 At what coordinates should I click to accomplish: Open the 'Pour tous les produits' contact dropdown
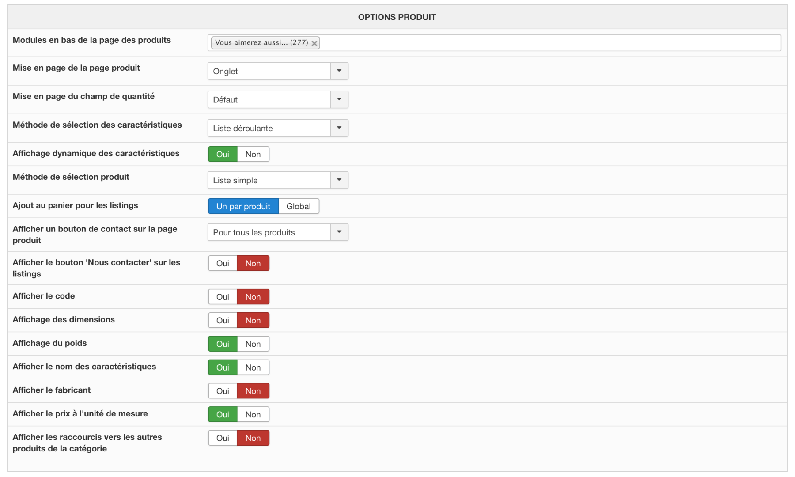[339, 232]
